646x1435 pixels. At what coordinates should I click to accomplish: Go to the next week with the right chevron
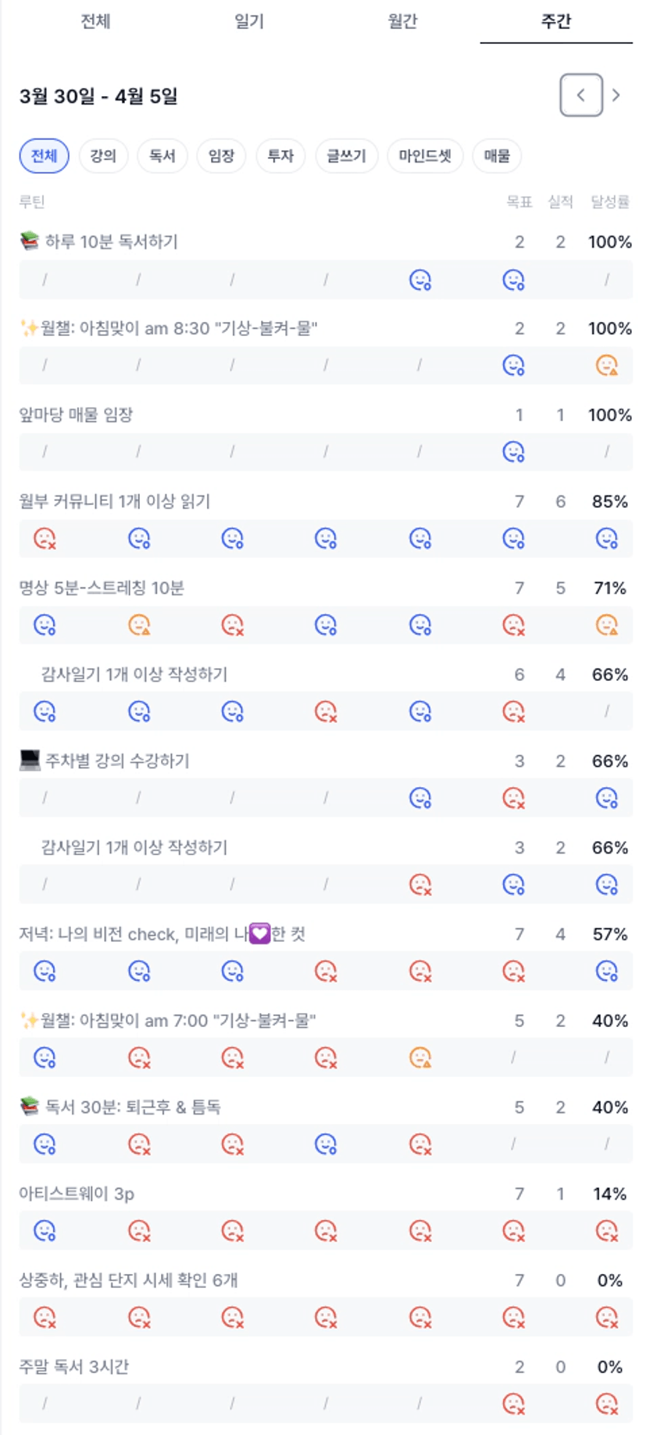coord(616,95)
